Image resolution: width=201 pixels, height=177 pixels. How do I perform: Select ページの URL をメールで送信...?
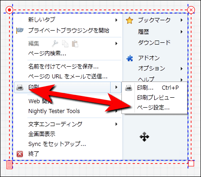coord(68,77)
